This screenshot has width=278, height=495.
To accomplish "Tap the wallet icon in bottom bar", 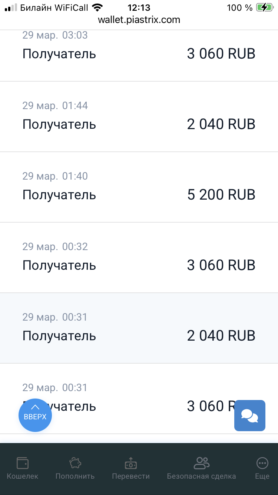I will pos(23,463).
